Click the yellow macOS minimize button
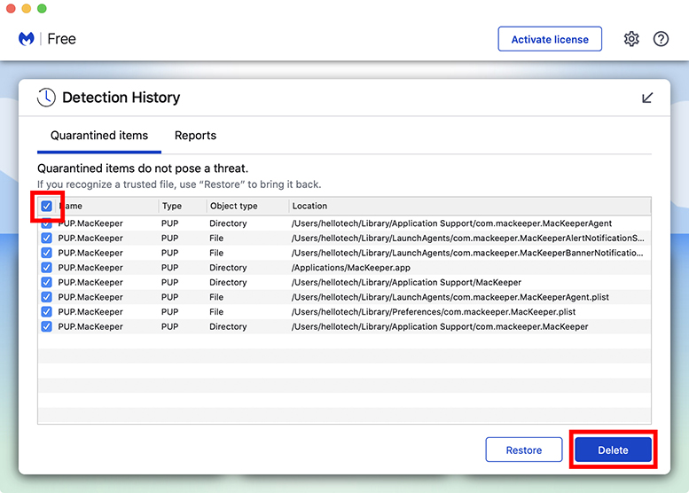This screenshot has height=493, width=689. 27,8
